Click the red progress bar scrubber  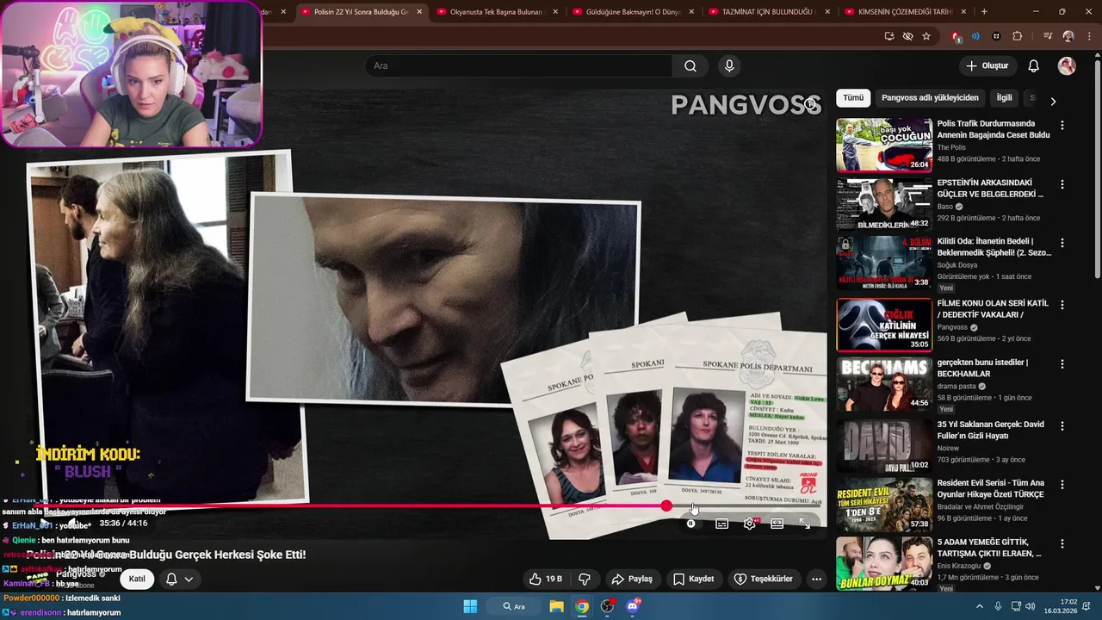point(666,505)
